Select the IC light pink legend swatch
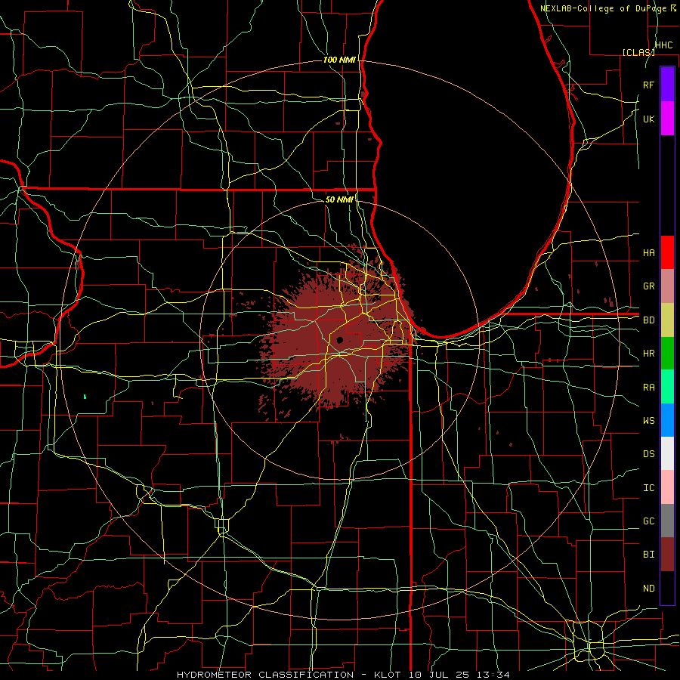 pyautogui.click(x=667, y=487)
